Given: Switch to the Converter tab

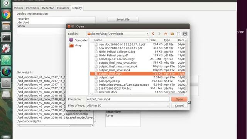Looking at the screenshot, I should click(x=32, y=8).
